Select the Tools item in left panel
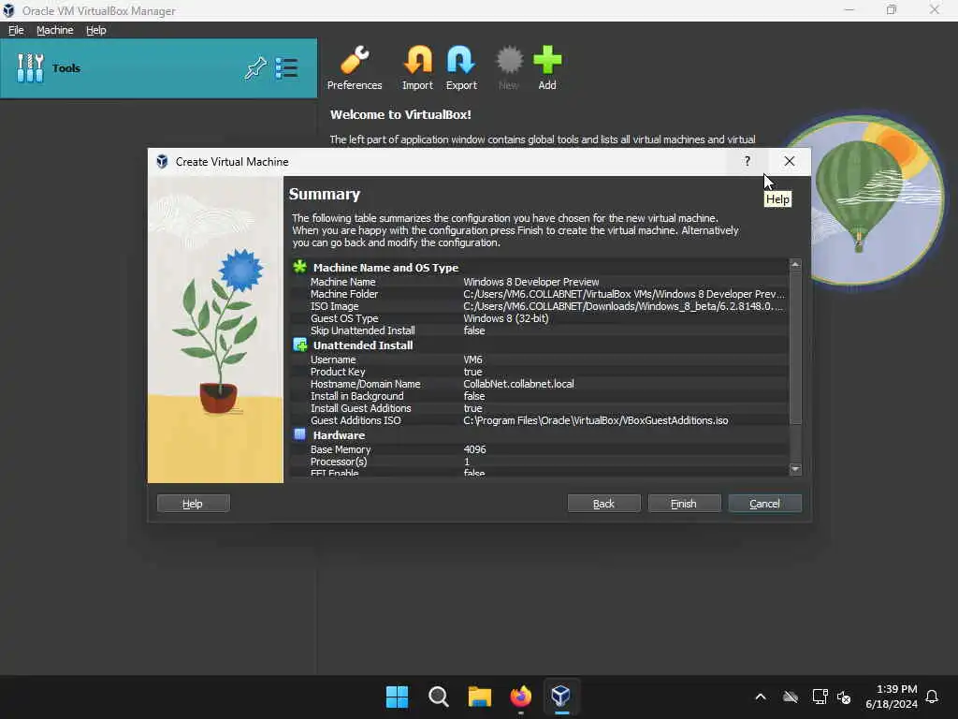 pos(158,67)
